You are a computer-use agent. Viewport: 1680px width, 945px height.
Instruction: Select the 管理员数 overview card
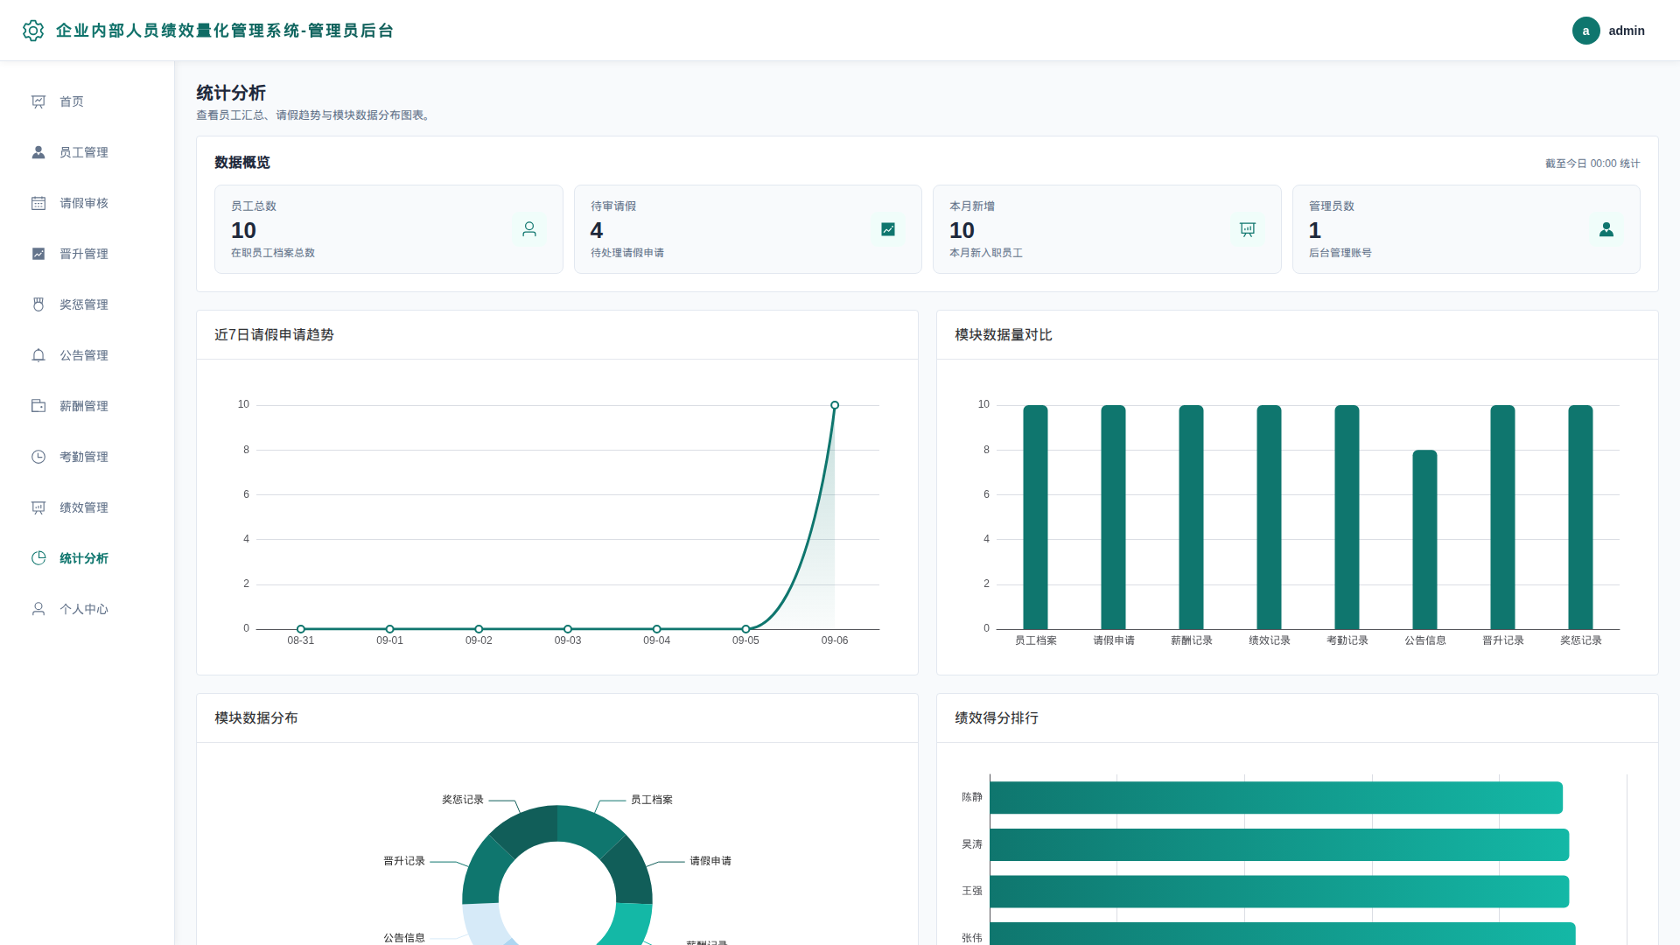point(1466,229)
